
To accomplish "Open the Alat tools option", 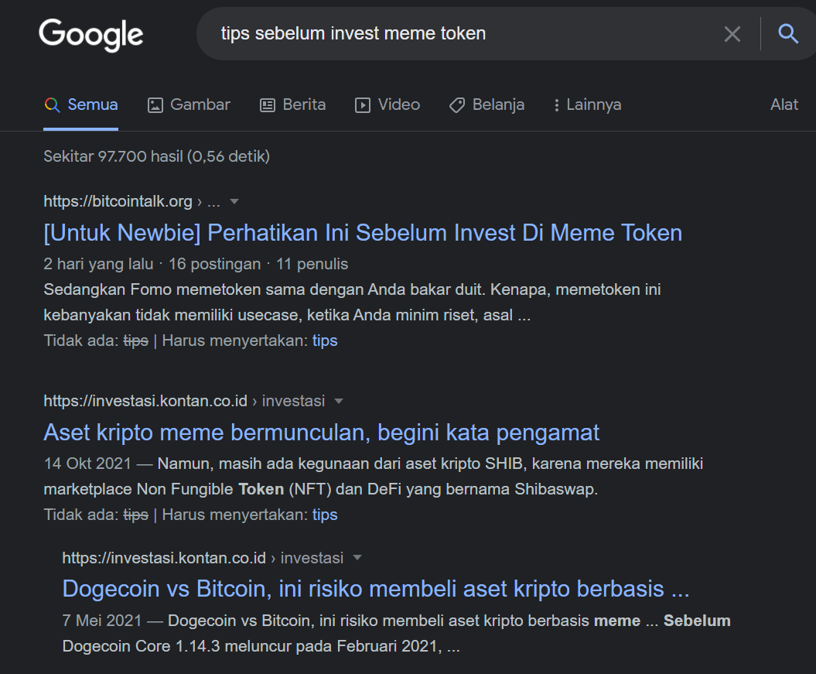I will click(784, 104).
